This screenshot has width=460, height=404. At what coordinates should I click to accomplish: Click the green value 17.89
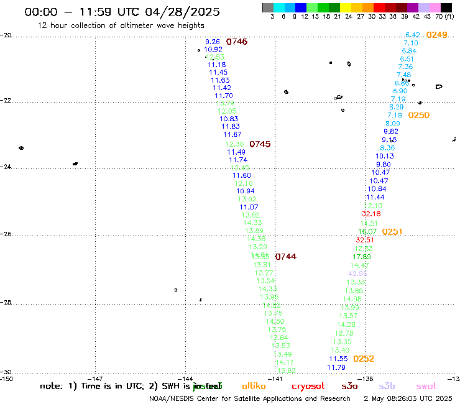pos(362,257)
